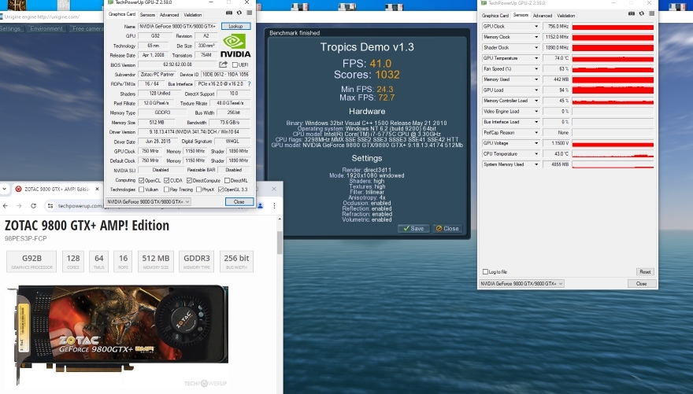This screenshot has height=394, width=693.
Task: Click the Bus Interface question mark icon
Action: [250, 83]
